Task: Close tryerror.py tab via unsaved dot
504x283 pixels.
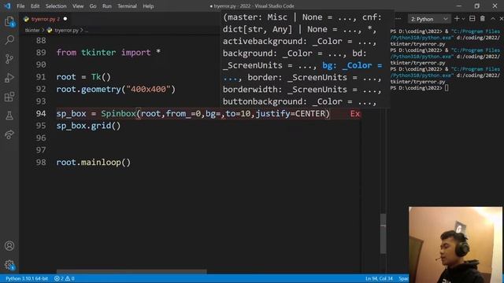Action: 65,19
